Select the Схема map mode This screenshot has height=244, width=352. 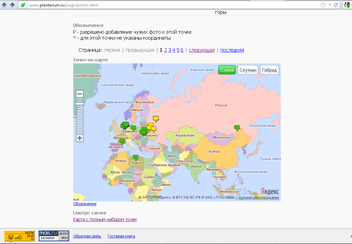pos(227,70)
